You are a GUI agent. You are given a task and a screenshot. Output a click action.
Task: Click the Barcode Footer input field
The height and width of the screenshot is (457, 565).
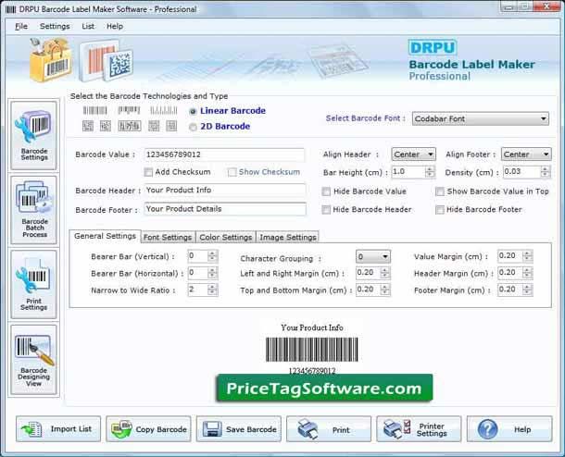coord(225,209)
